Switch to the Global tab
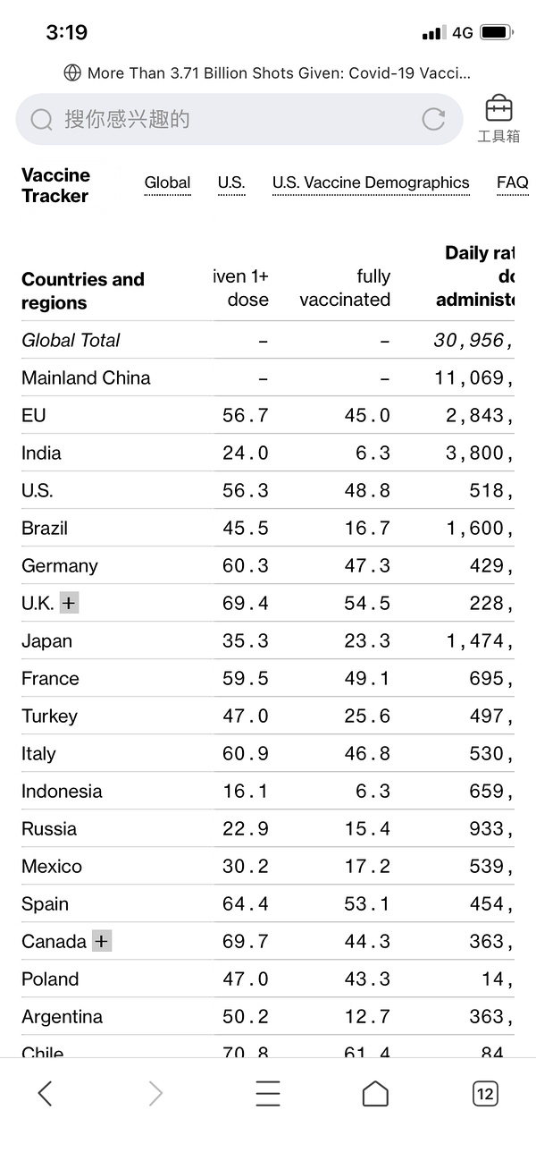This screenshot has width=536, height=1161. point(167,182)
